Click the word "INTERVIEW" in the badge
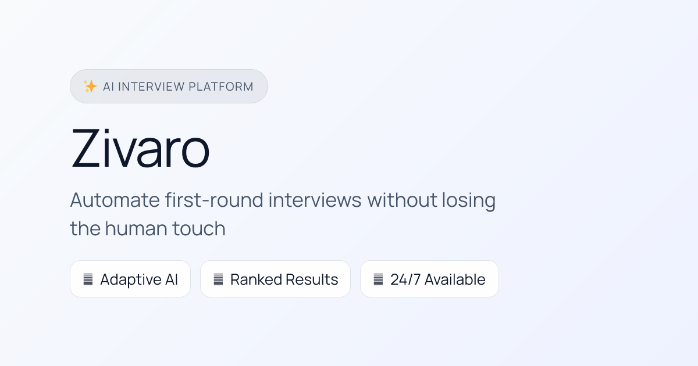This screenshot has width=698, height=366. (151, 87)
